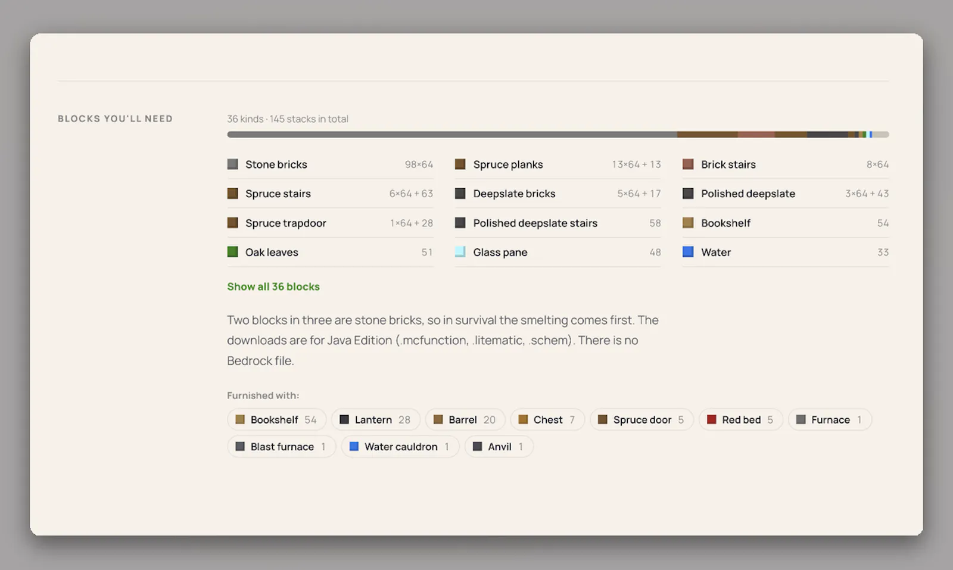Click the Oak leaves green swatch
The height and width of the screenshot is (570, 953).
point(232,252)
